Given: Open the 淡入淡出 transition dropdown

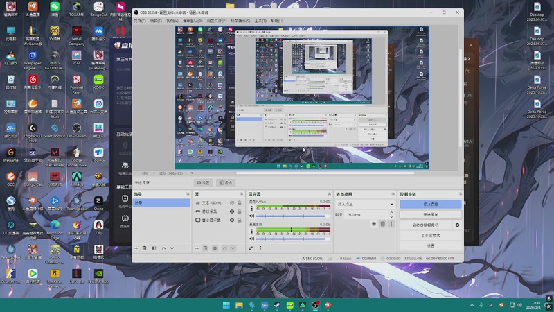Looking at the screenshot, I should pos(364,205).
